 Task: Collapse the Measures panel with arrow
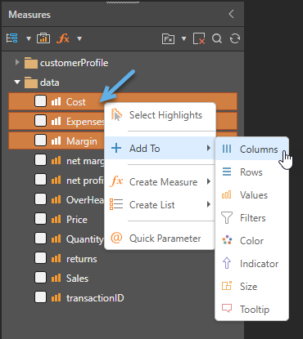tap(231, 14)
